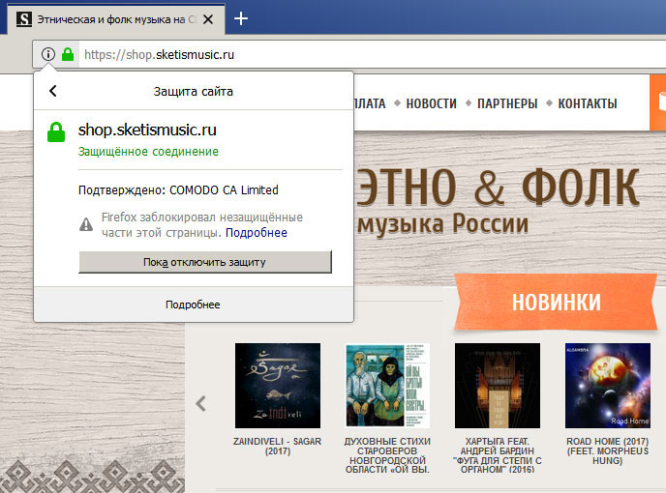666x493 pixels.
Task: Click the blue Подробнее link about blocked content
Action: click(x=257, y=233)
